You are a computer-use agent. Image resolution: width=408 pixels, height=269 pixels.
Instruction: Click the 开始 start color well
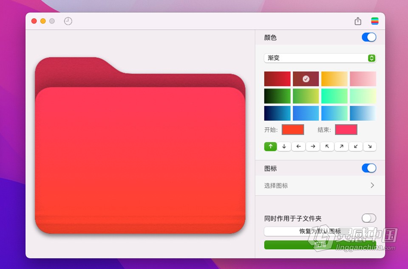point(292,129)
